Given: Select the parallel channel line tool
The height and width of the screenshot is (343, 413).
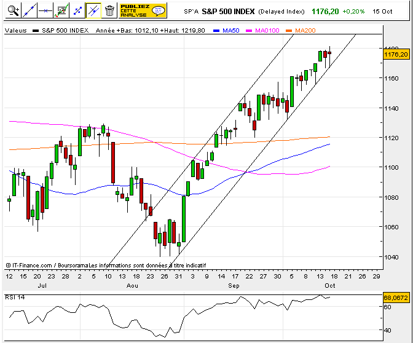Looking at the screenshot, I should [x=93, y=10].
